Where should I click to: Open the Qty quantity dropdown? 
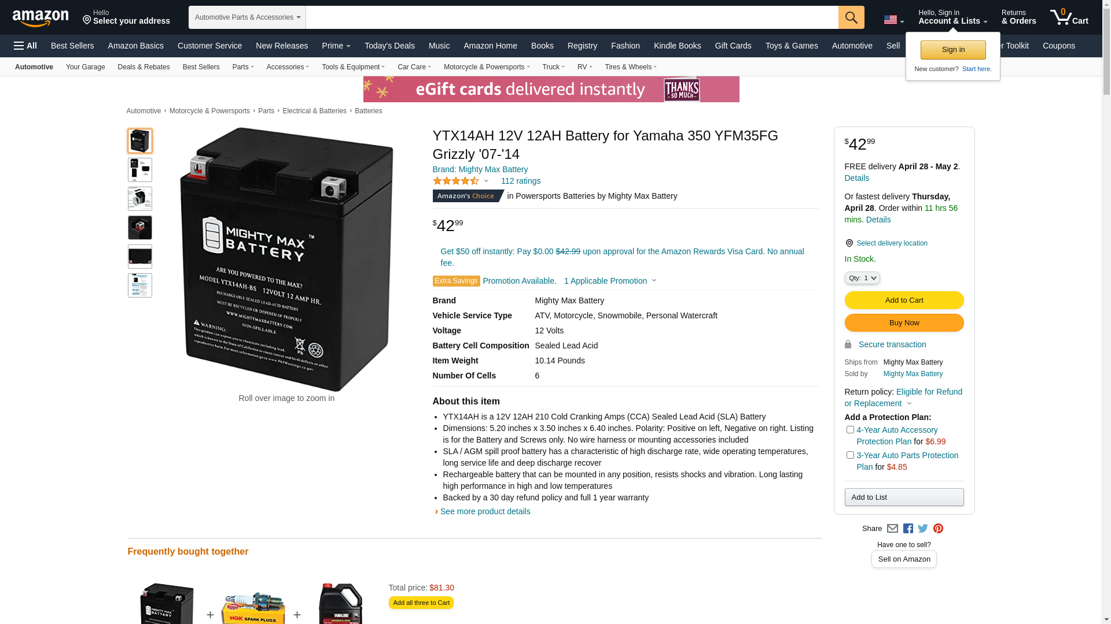[862, 278]
